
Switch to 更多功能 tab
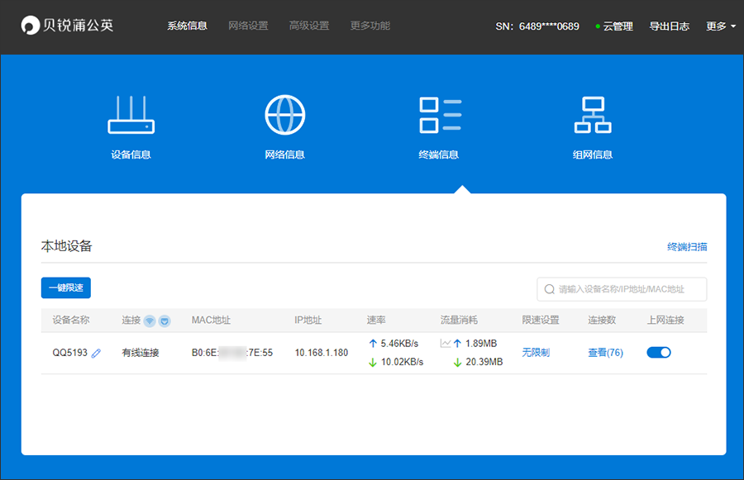tap(370, 26)
